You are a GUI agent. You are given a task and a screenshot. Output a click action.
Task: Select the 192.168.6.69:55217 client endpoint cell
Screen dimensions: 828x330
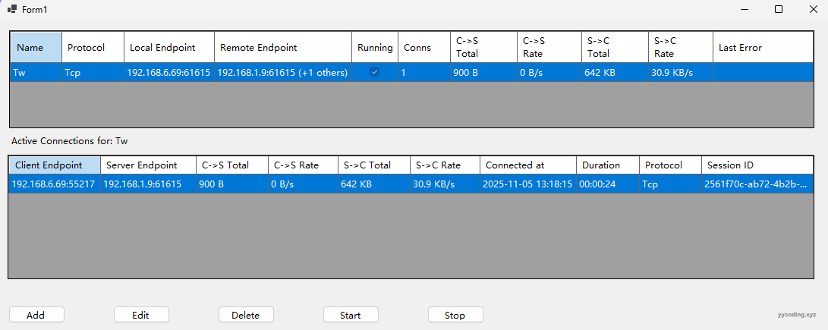[54, 184]
